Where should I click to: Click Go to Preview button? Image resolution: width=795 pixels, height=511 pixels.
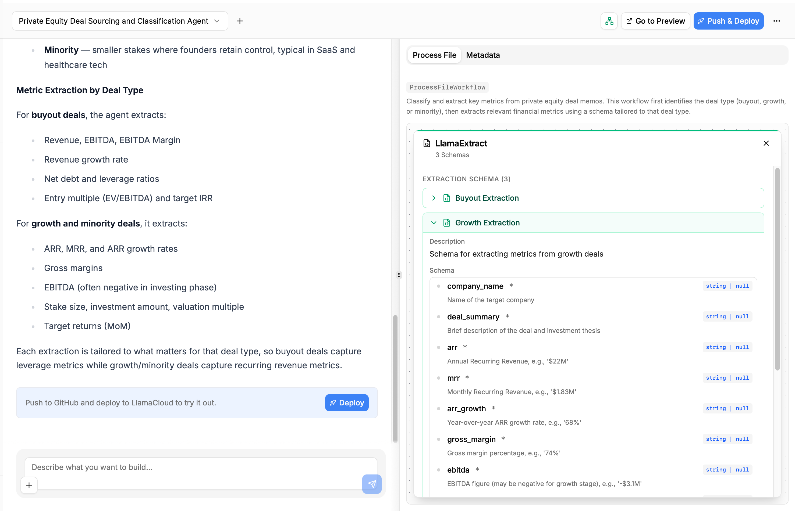(655, 21)
